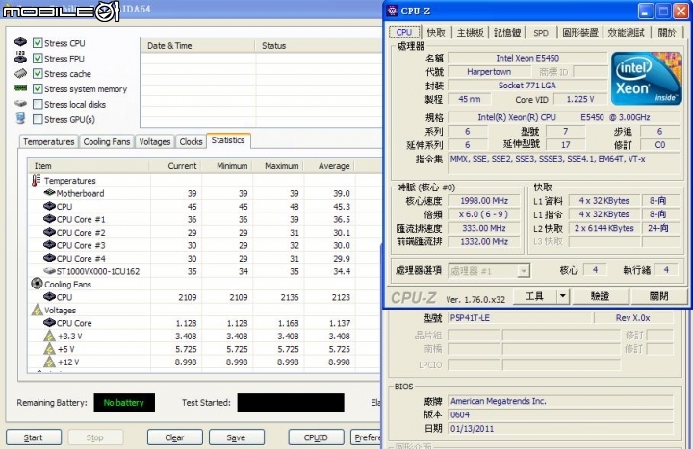Click the fan icon of Cooling Fans group

[x=37, y=284]
